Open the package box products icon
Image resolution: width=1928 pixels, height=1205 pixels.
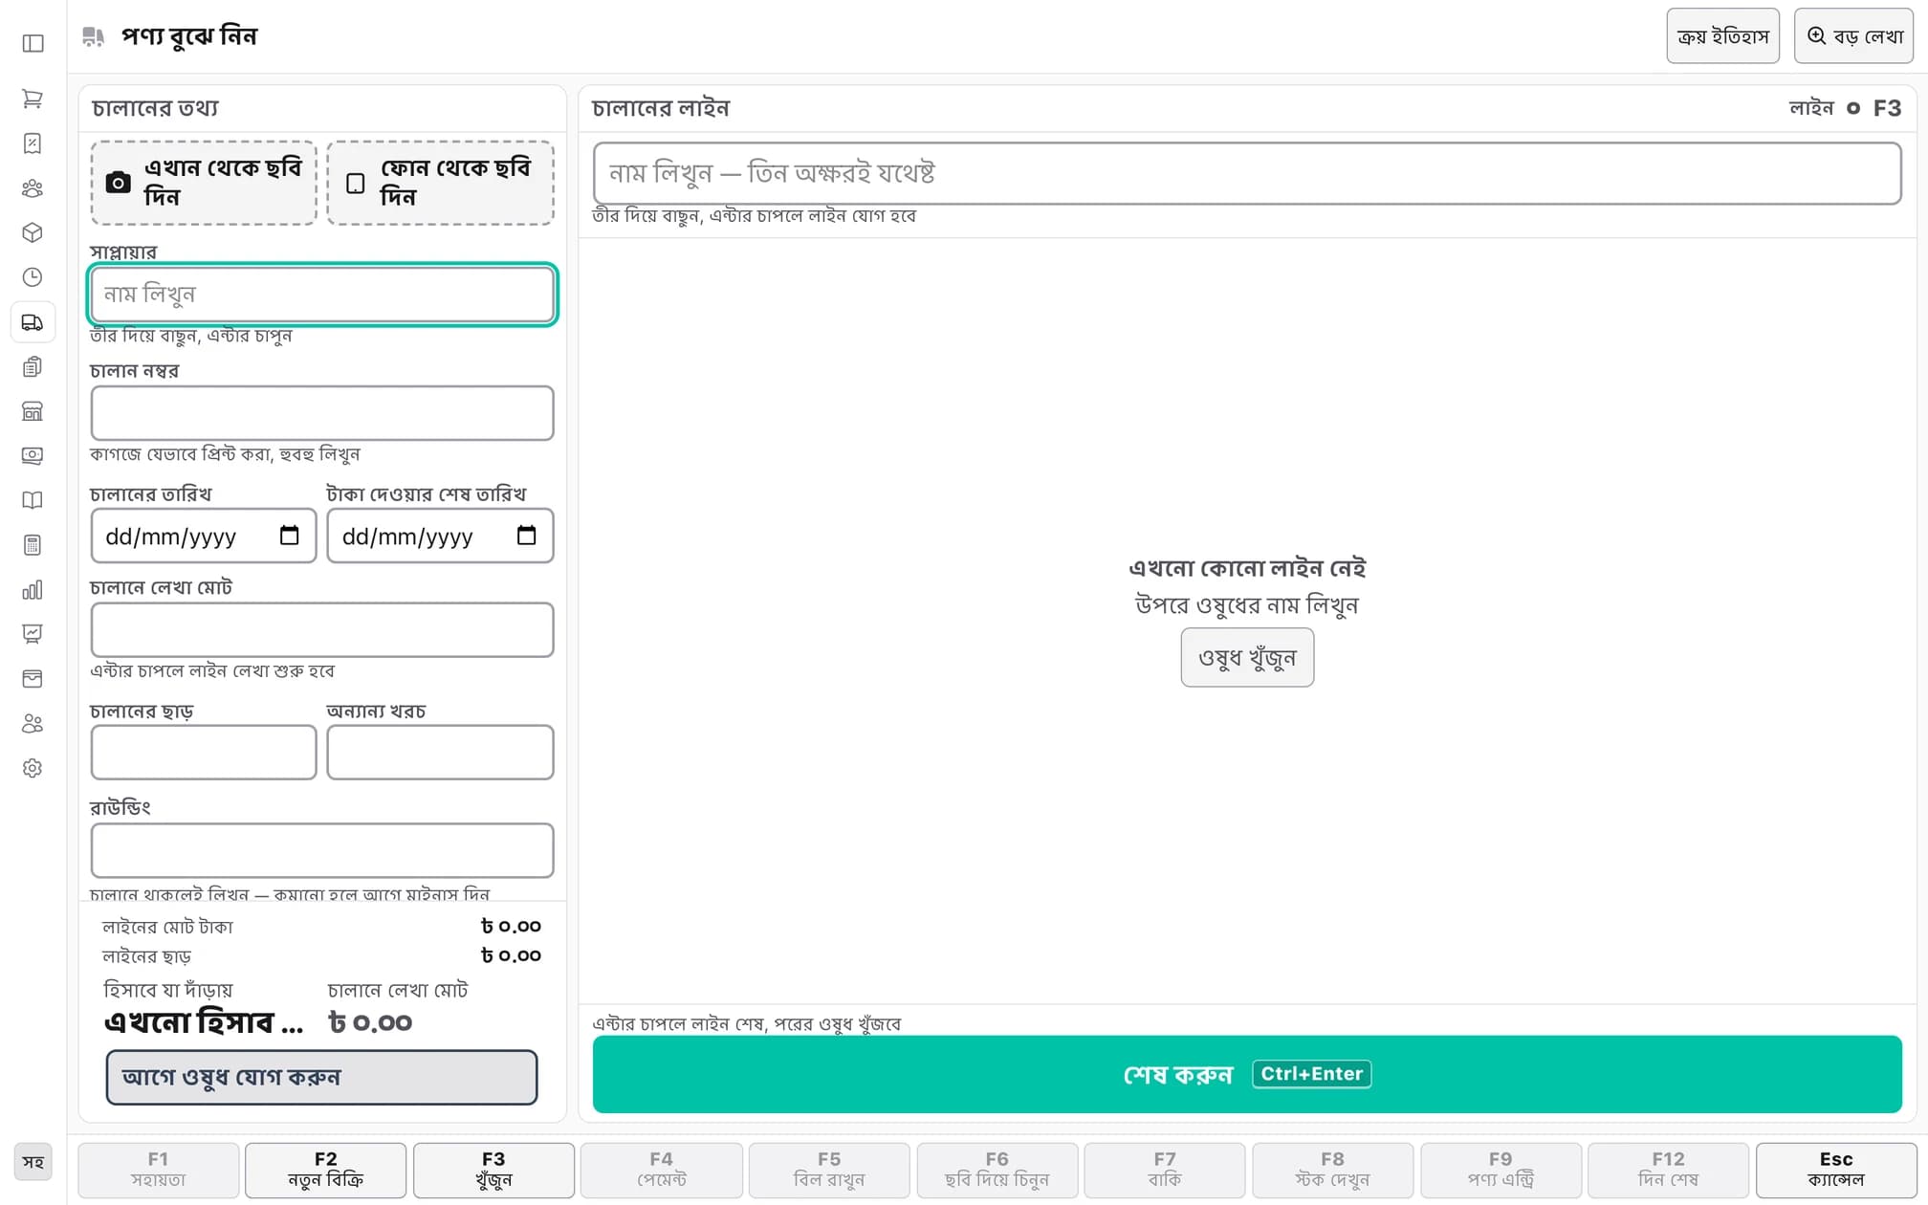pos(33,232)
